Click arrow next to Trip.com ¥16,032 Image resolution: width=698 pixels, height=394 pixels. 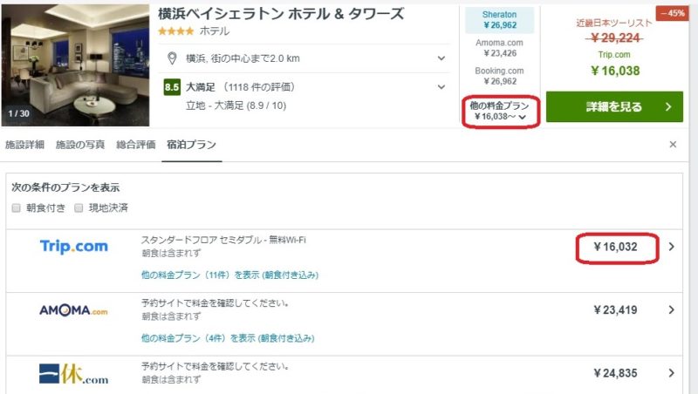(672, 247)
